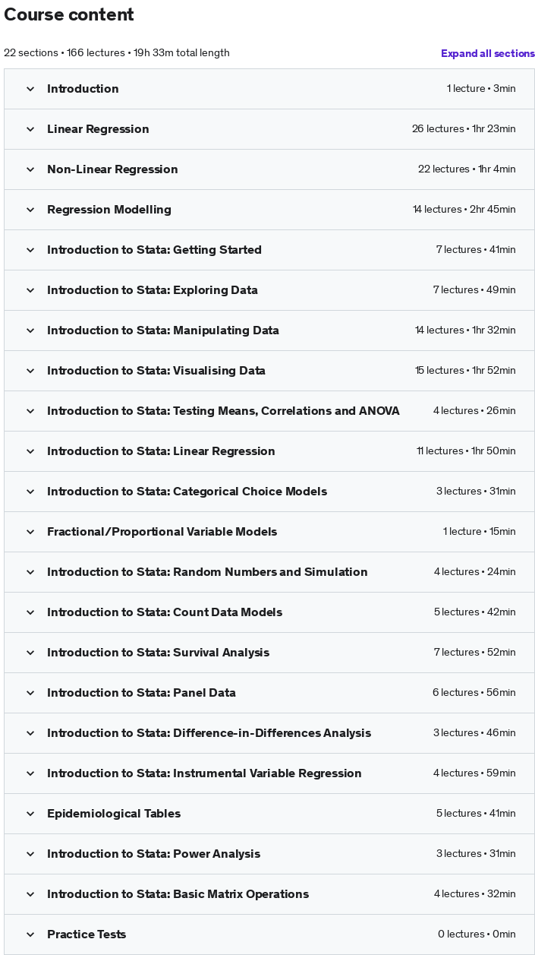
Task: Expand Introduction to Stata: Visualising Data
Action: [x=269, y=371]
